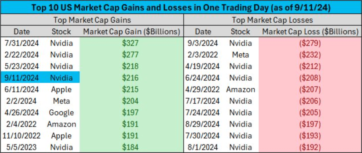Click the table title header cell
This screenshot has width=362, height=153.
[x=181, y=7]
